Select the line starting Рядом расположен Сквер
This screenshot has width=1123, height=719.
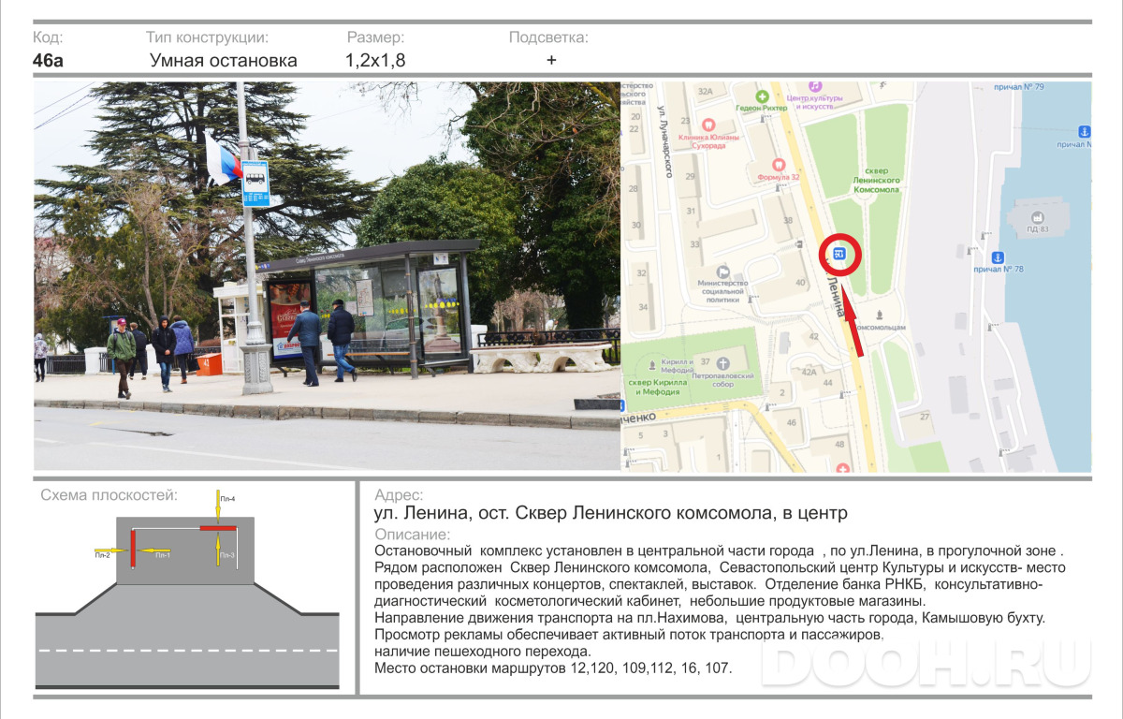click(x=720, y=568)
